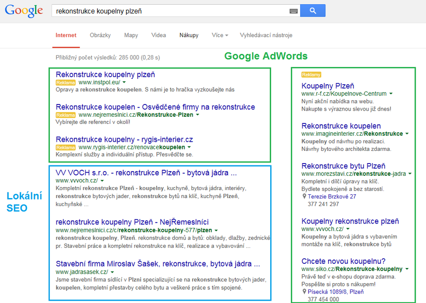Expand arrow beside www.siko.cz/Rekonstrukce-koupelny
Image resolution: width=426 pixels, height=303 pixels.
[x=407, y=269]
